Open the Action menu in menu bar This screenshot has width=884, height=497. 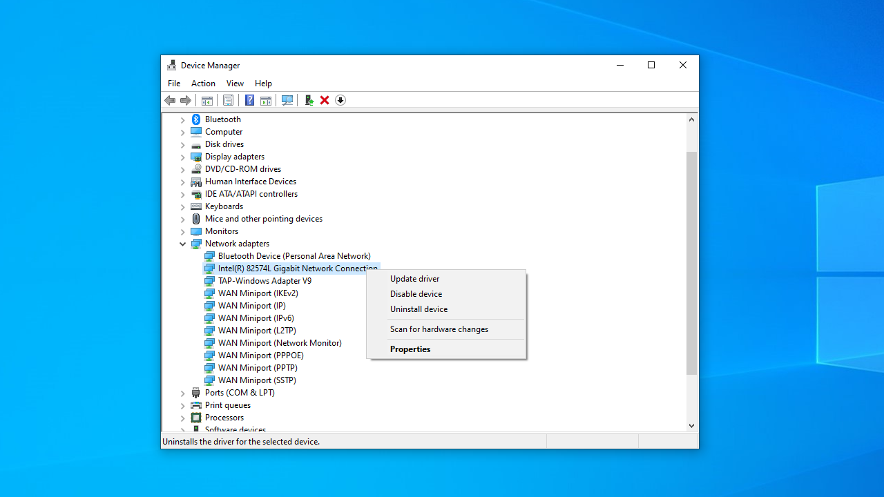coord(203,84)
